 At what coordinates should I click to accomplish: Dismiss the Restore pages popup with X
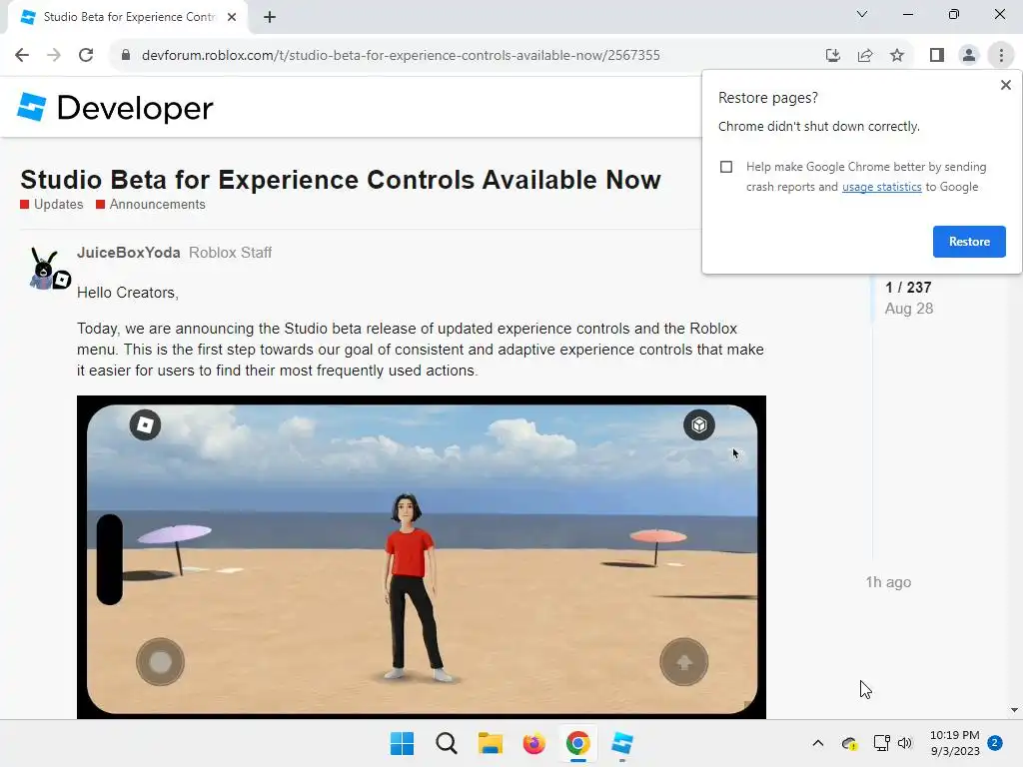tap(1005, 85)
